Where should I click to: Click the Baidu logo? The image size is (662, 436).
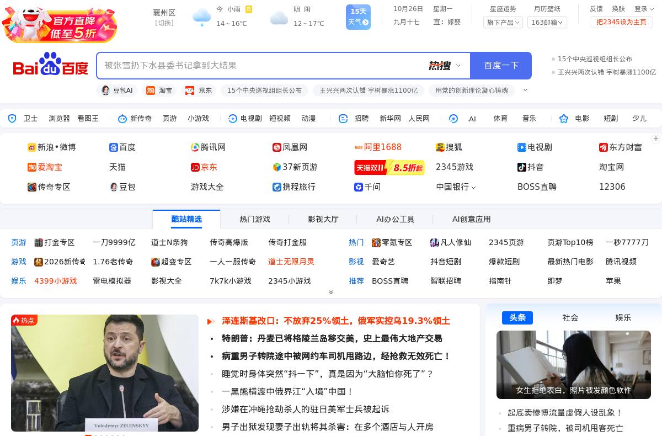click(50, 65)
